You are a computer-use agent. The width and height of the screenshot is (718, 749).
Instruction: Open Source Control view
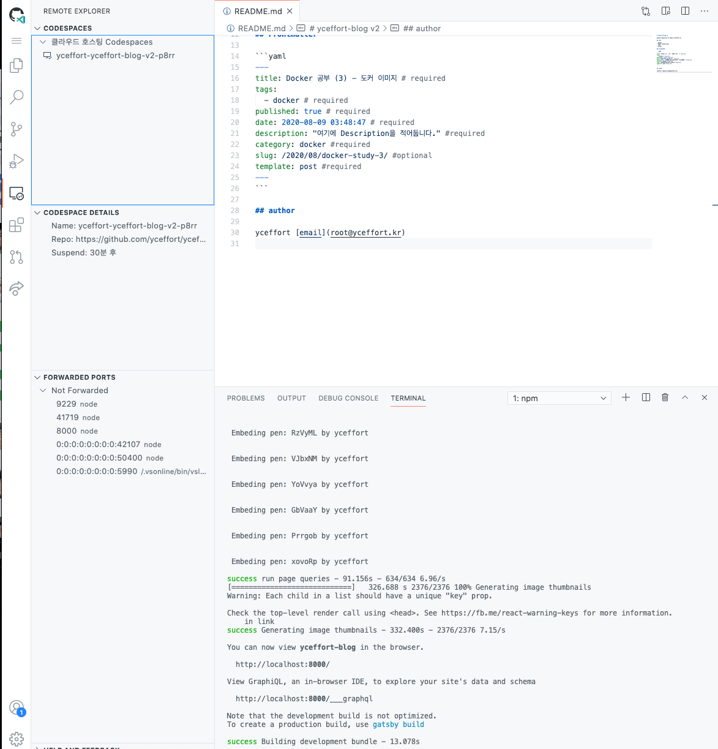[x=17, y=129]
